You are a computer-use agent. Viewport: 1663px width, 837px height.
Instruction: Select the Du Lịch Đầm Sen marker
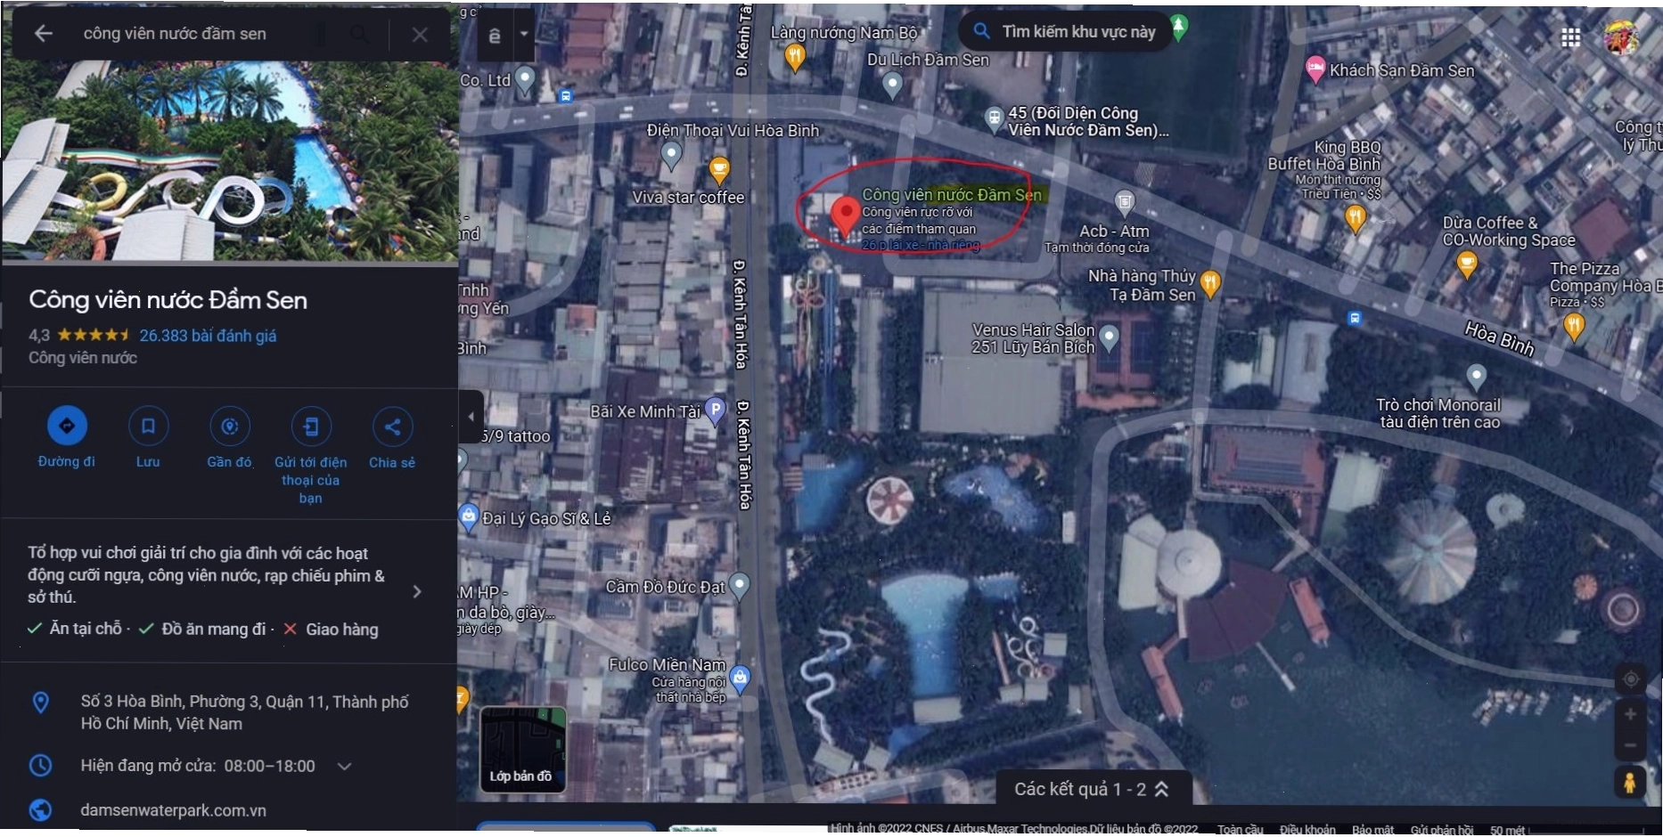coord(892,85)
